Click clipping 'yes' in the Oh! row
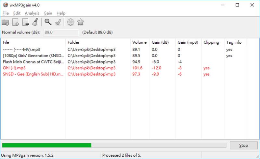The image size is (260, 159). (206, 68)
